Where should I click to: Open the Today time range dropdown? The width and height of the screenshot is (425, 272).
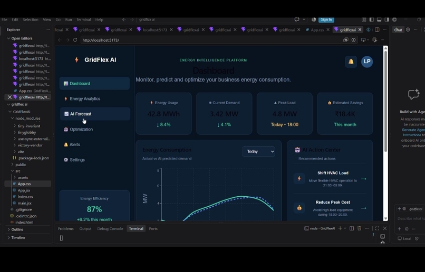pyautogui.click(x=258, y=152)
